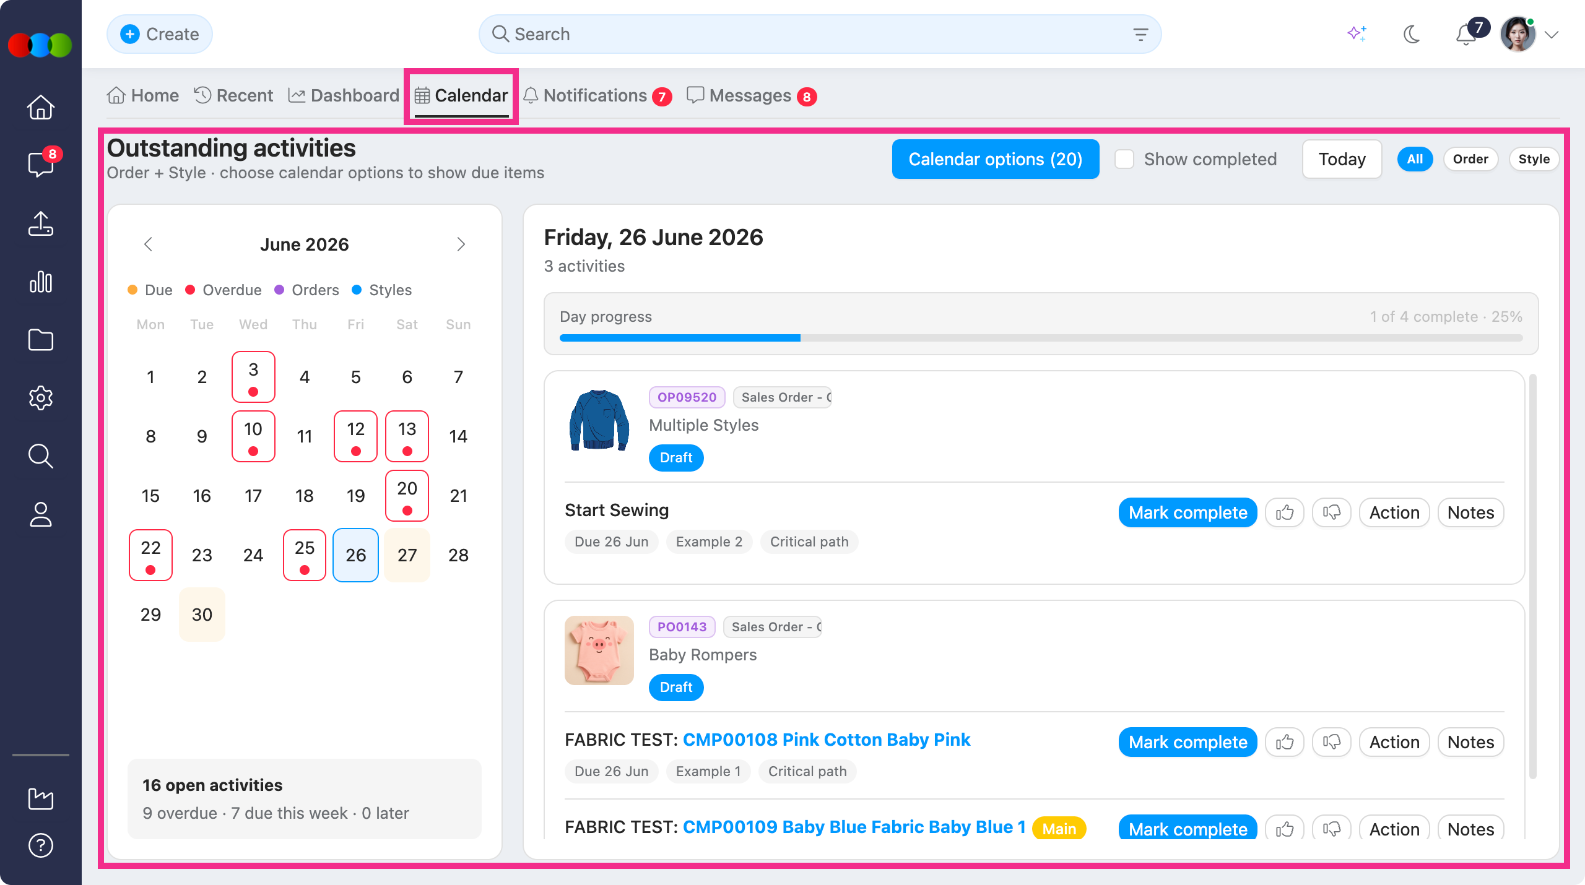Open the help question mark icon
The height and width of the screenshot is (885, 1585).
pos(41,845)
